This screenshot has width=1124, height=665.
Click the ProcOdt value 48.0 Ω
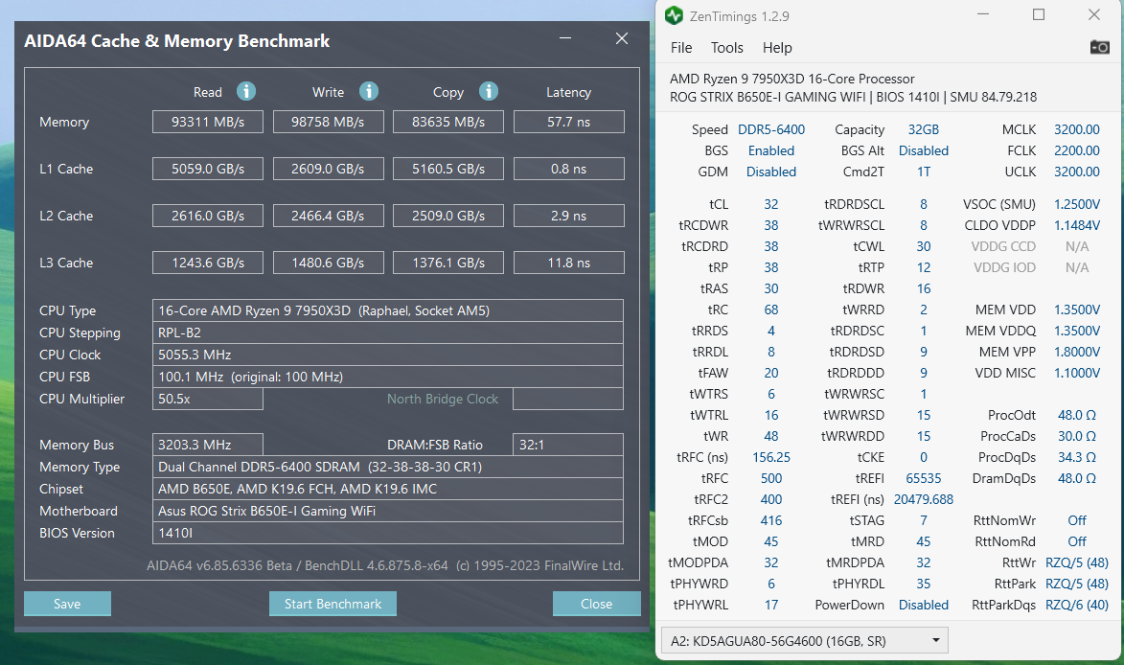(x=1077, y=415)
